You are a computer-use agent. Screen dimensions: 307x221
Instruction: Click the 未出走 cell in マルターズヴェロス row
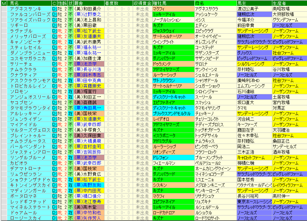coord(142,130)
